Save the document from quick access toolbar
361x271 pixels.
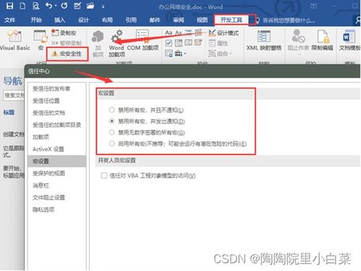pyautogui.click(x=9, y=6)
